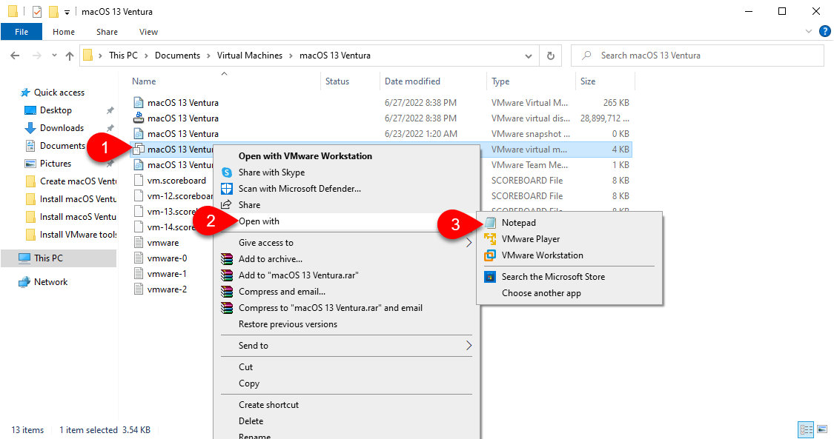
Task: Choose VMware Player in Open with submenu
Action: point(569,239)
